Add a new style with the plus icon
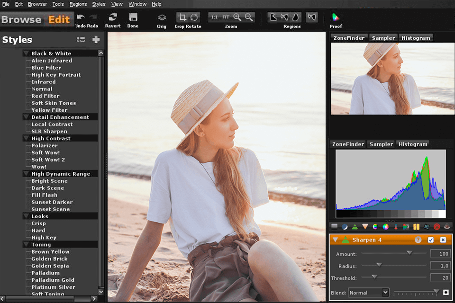 96,40
